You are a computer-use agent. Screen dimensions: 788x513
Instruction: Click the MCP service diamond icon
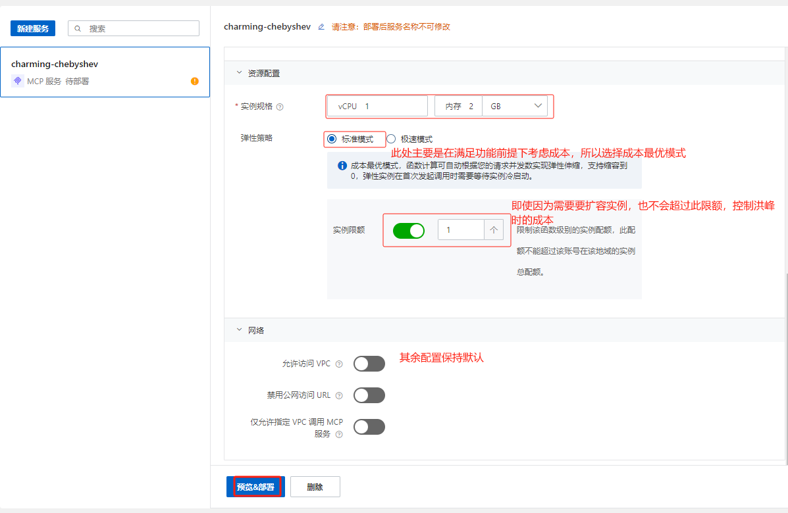pyautogui.click(x=18, y=81)
